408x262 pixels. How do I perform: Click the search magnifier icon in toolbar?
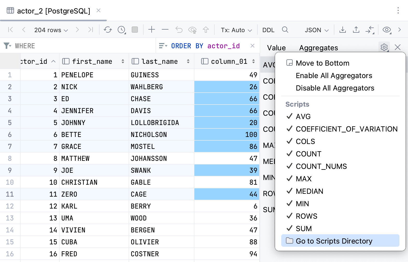285,30
